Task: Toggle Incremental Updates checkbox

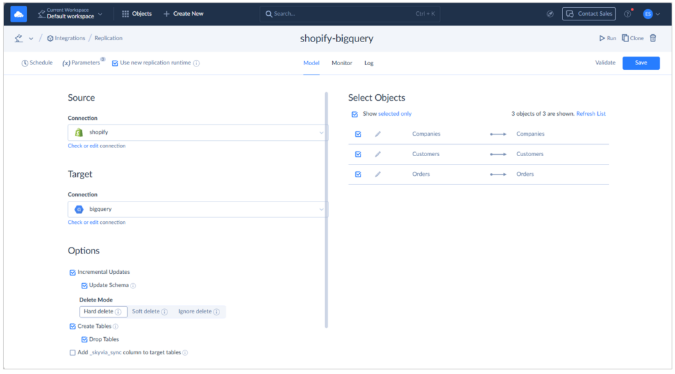Action: coord(73,273)
